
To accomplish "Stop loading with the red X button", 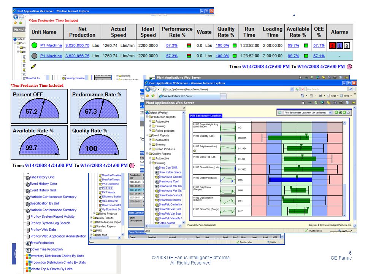I will pos(302,89).
